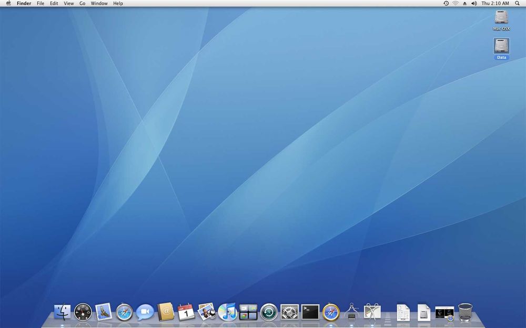Launch iTunes from the Dock
The width and height of the screenshot is (526, 328).
[227, 312]
